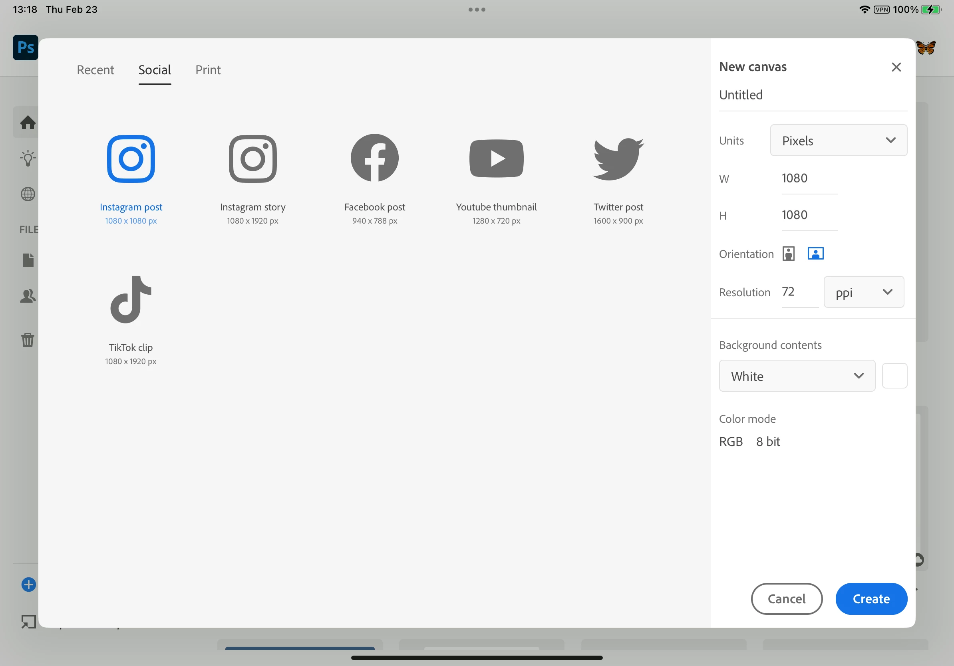Click the Home icon in sidebar
The image size is (954, 666).
(28, 123)
